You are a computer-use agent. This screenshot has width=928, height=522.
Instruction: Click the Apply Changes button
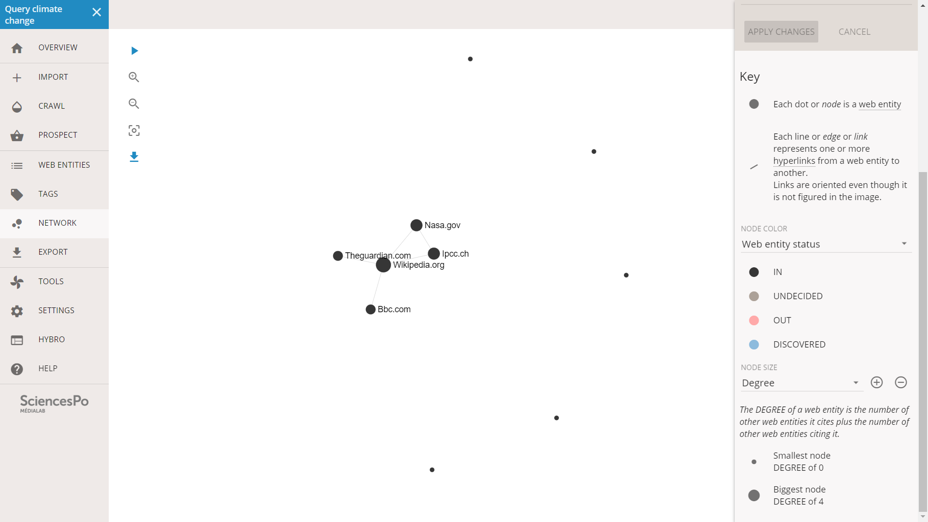(x=781, y=31)
